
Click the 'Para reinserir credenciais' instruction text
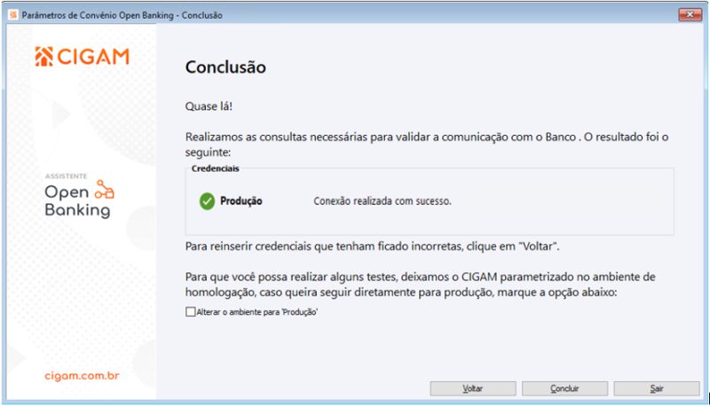click(372, 247)
